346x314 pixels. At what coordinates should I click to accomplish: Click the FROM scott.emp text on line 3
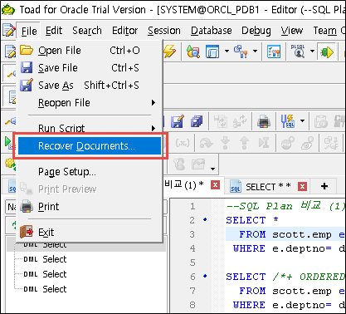(285, 234)
